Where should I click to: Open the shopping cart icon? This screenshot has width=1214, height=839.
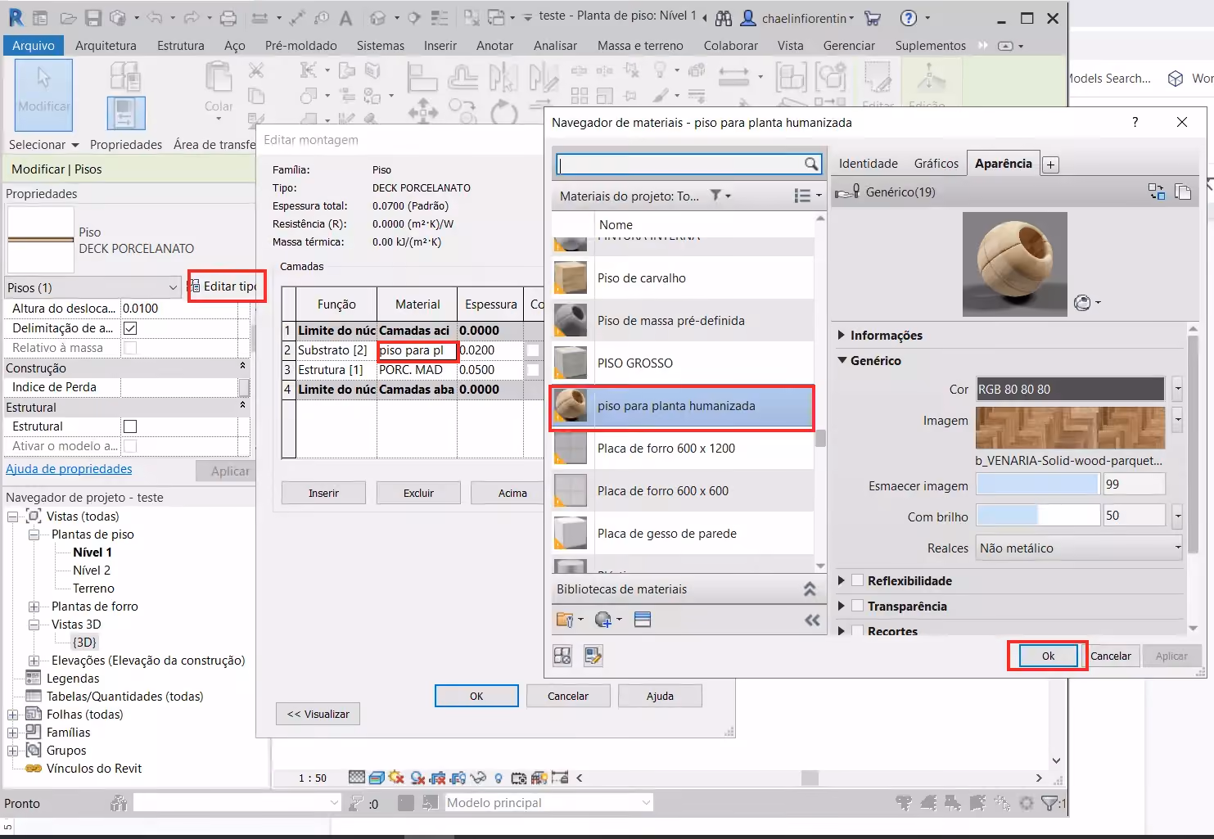pyautogui.click(x=873, y=17)
